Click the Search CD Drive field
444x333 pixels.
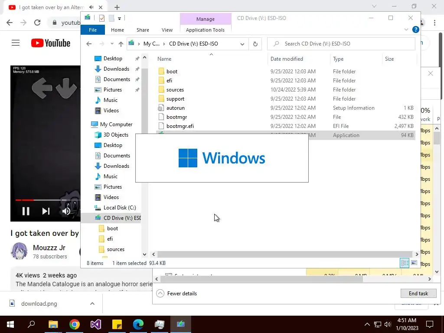tap(341, 44)
